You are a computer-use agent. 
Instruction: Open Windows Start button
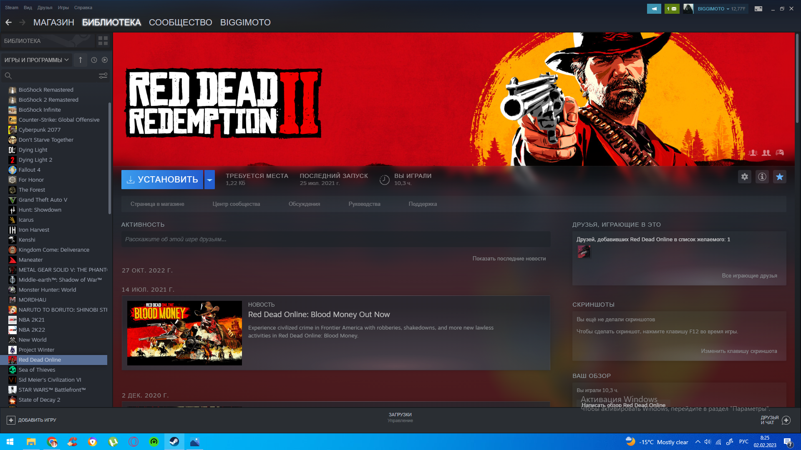click(10, 442)
